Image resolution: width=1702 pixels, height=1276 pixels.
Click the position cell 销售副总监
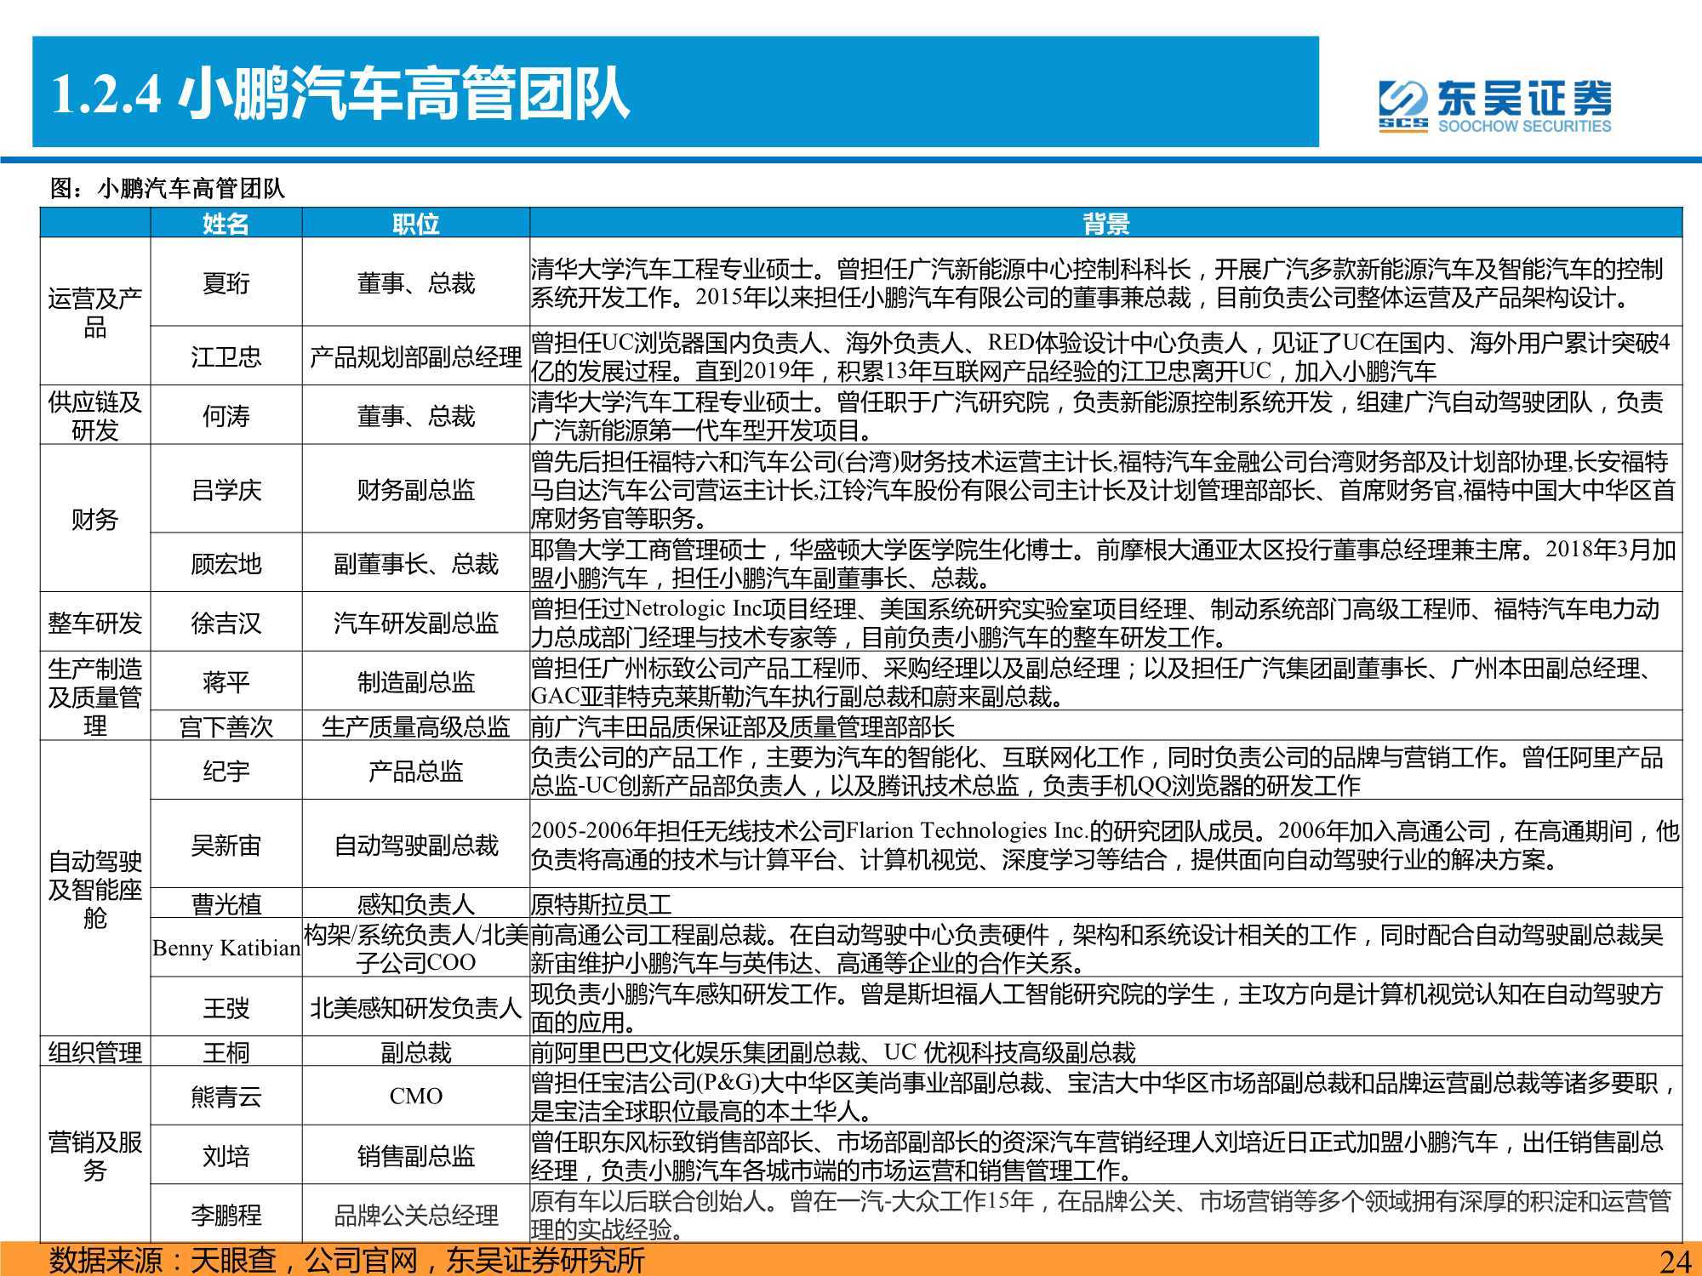click(x=415, y=1155)
